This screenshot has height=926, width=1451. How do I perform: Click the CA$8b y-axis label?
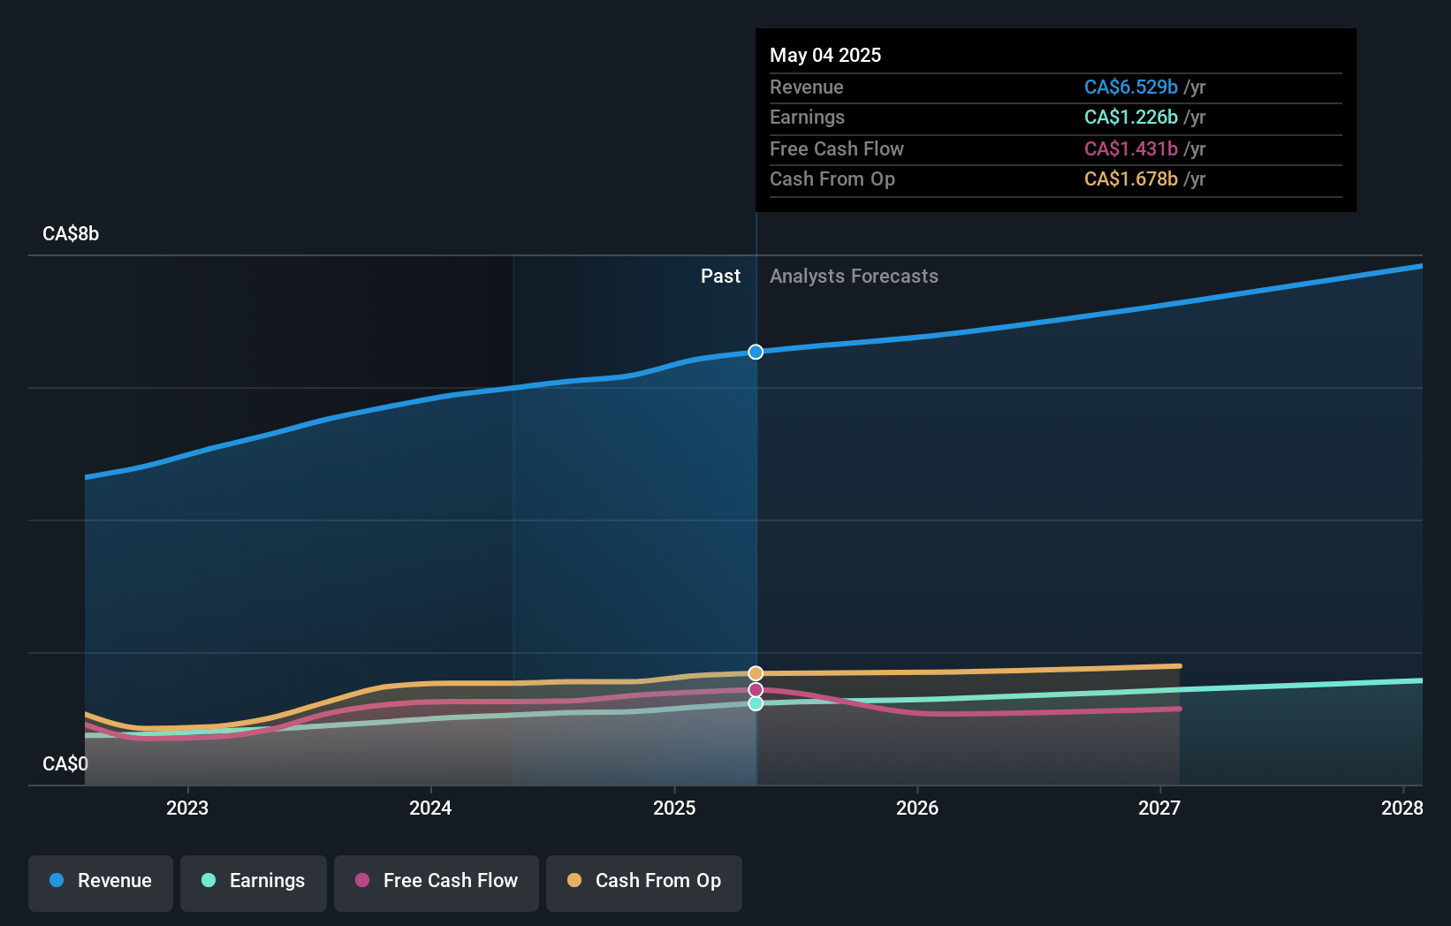[71, 233]
